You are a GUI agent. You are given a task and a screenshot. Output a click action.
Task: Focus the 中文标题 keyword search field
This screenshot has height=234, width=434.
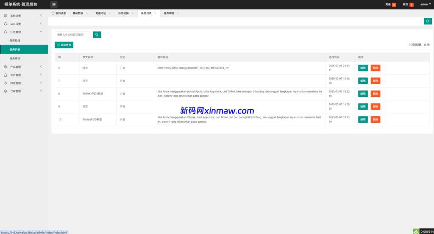(72, 35)
